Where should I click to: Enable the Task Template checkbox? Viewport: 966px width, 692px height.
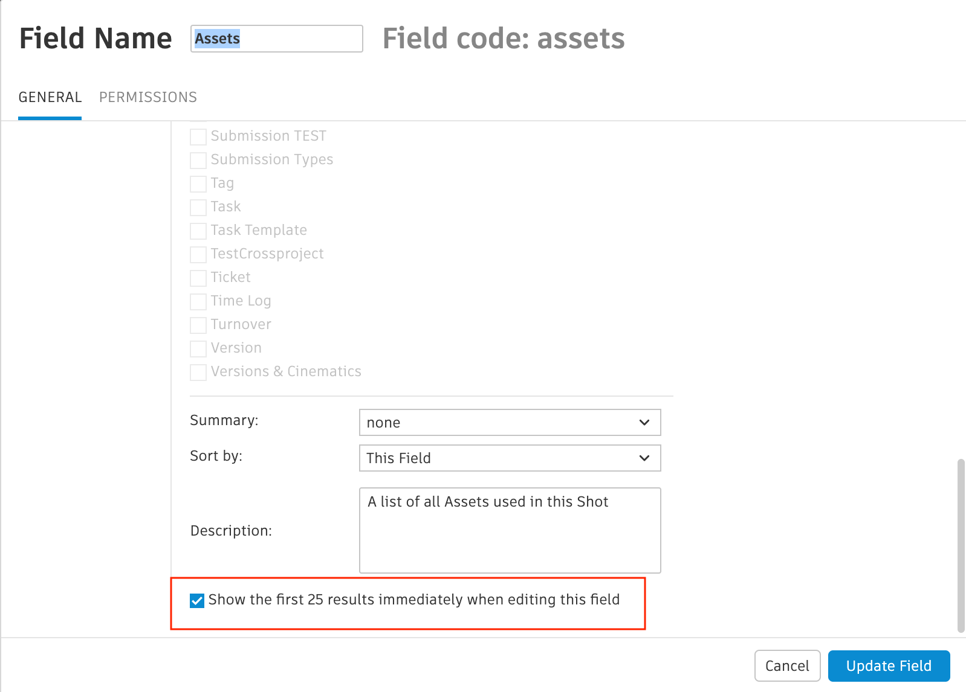[x=198, y=231]
